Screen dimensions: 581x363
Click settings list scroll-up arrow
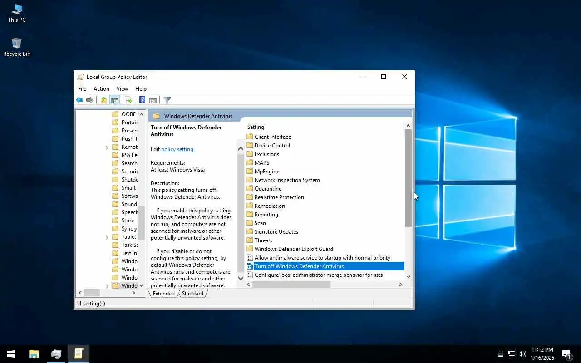[408, 126]
